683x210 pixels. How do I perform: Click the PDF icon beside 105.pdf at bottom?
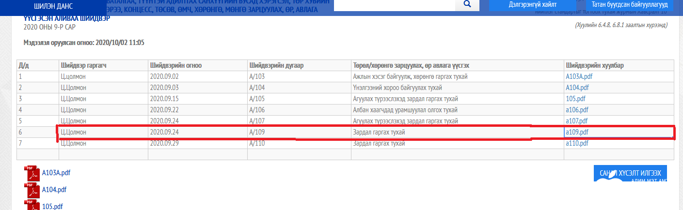tap(32, 205)
